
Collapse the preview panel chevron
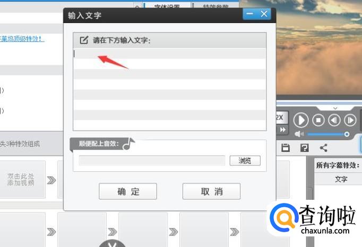335,108
